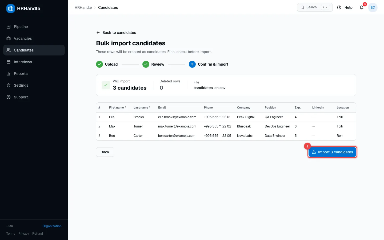This screenshot has width=384, height=240.
Task: Click the Pipeline board icon
Action: pos(9,27)
